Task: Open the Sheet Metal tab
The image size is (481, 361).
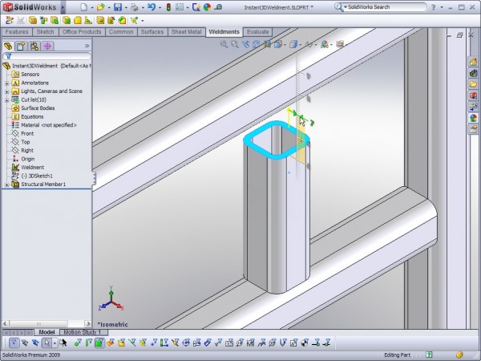Action: tap(186, 32)
